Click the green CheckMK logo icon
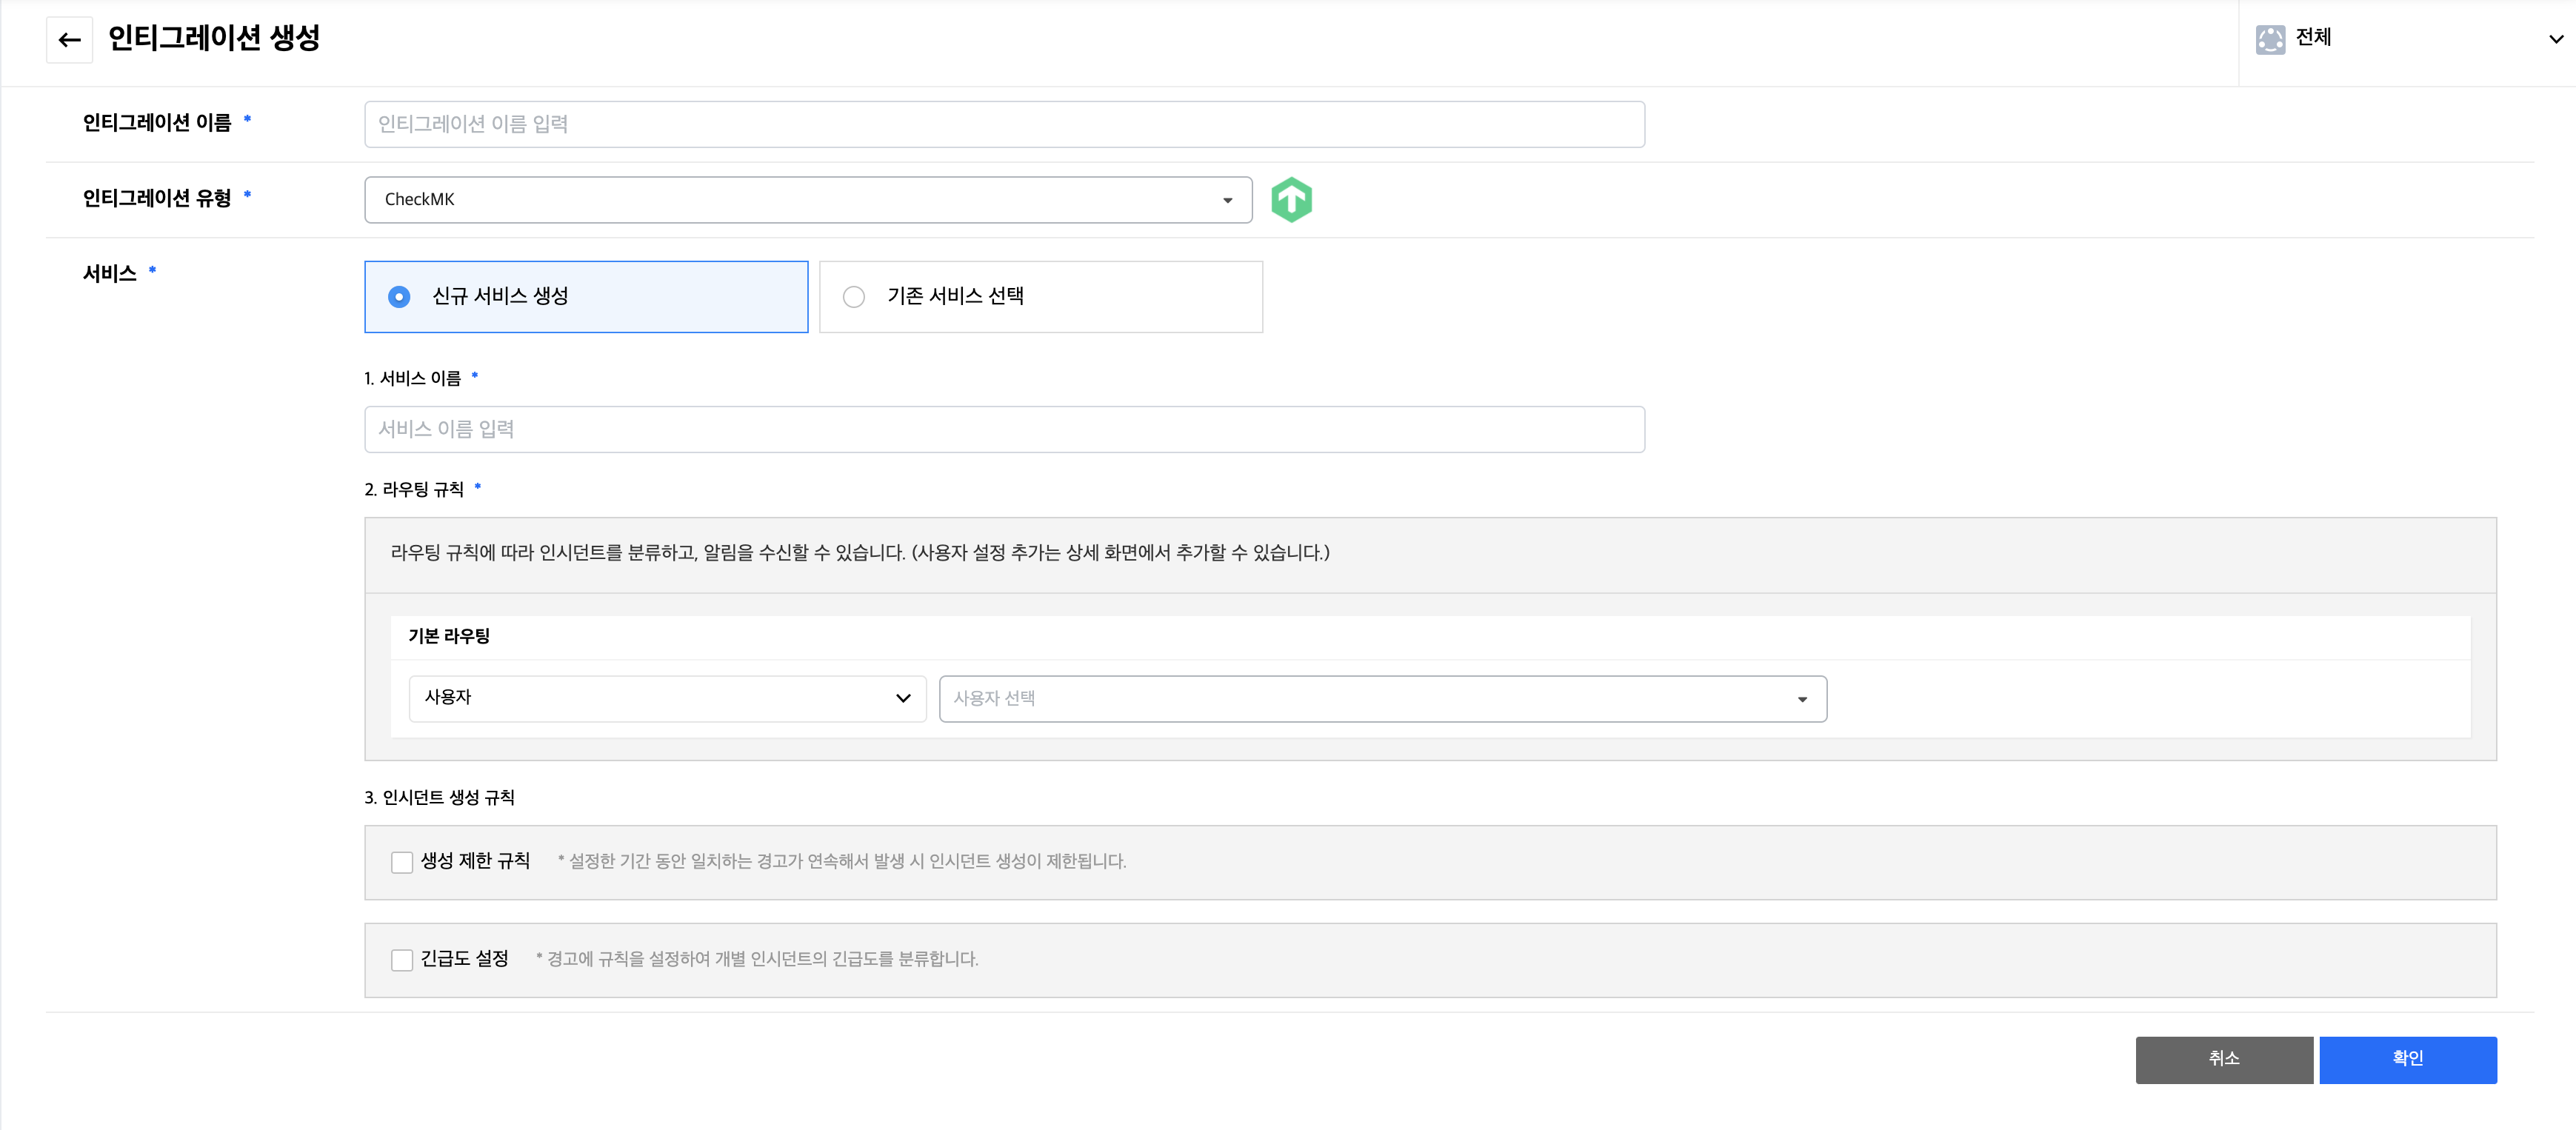 coord(1291,200)
